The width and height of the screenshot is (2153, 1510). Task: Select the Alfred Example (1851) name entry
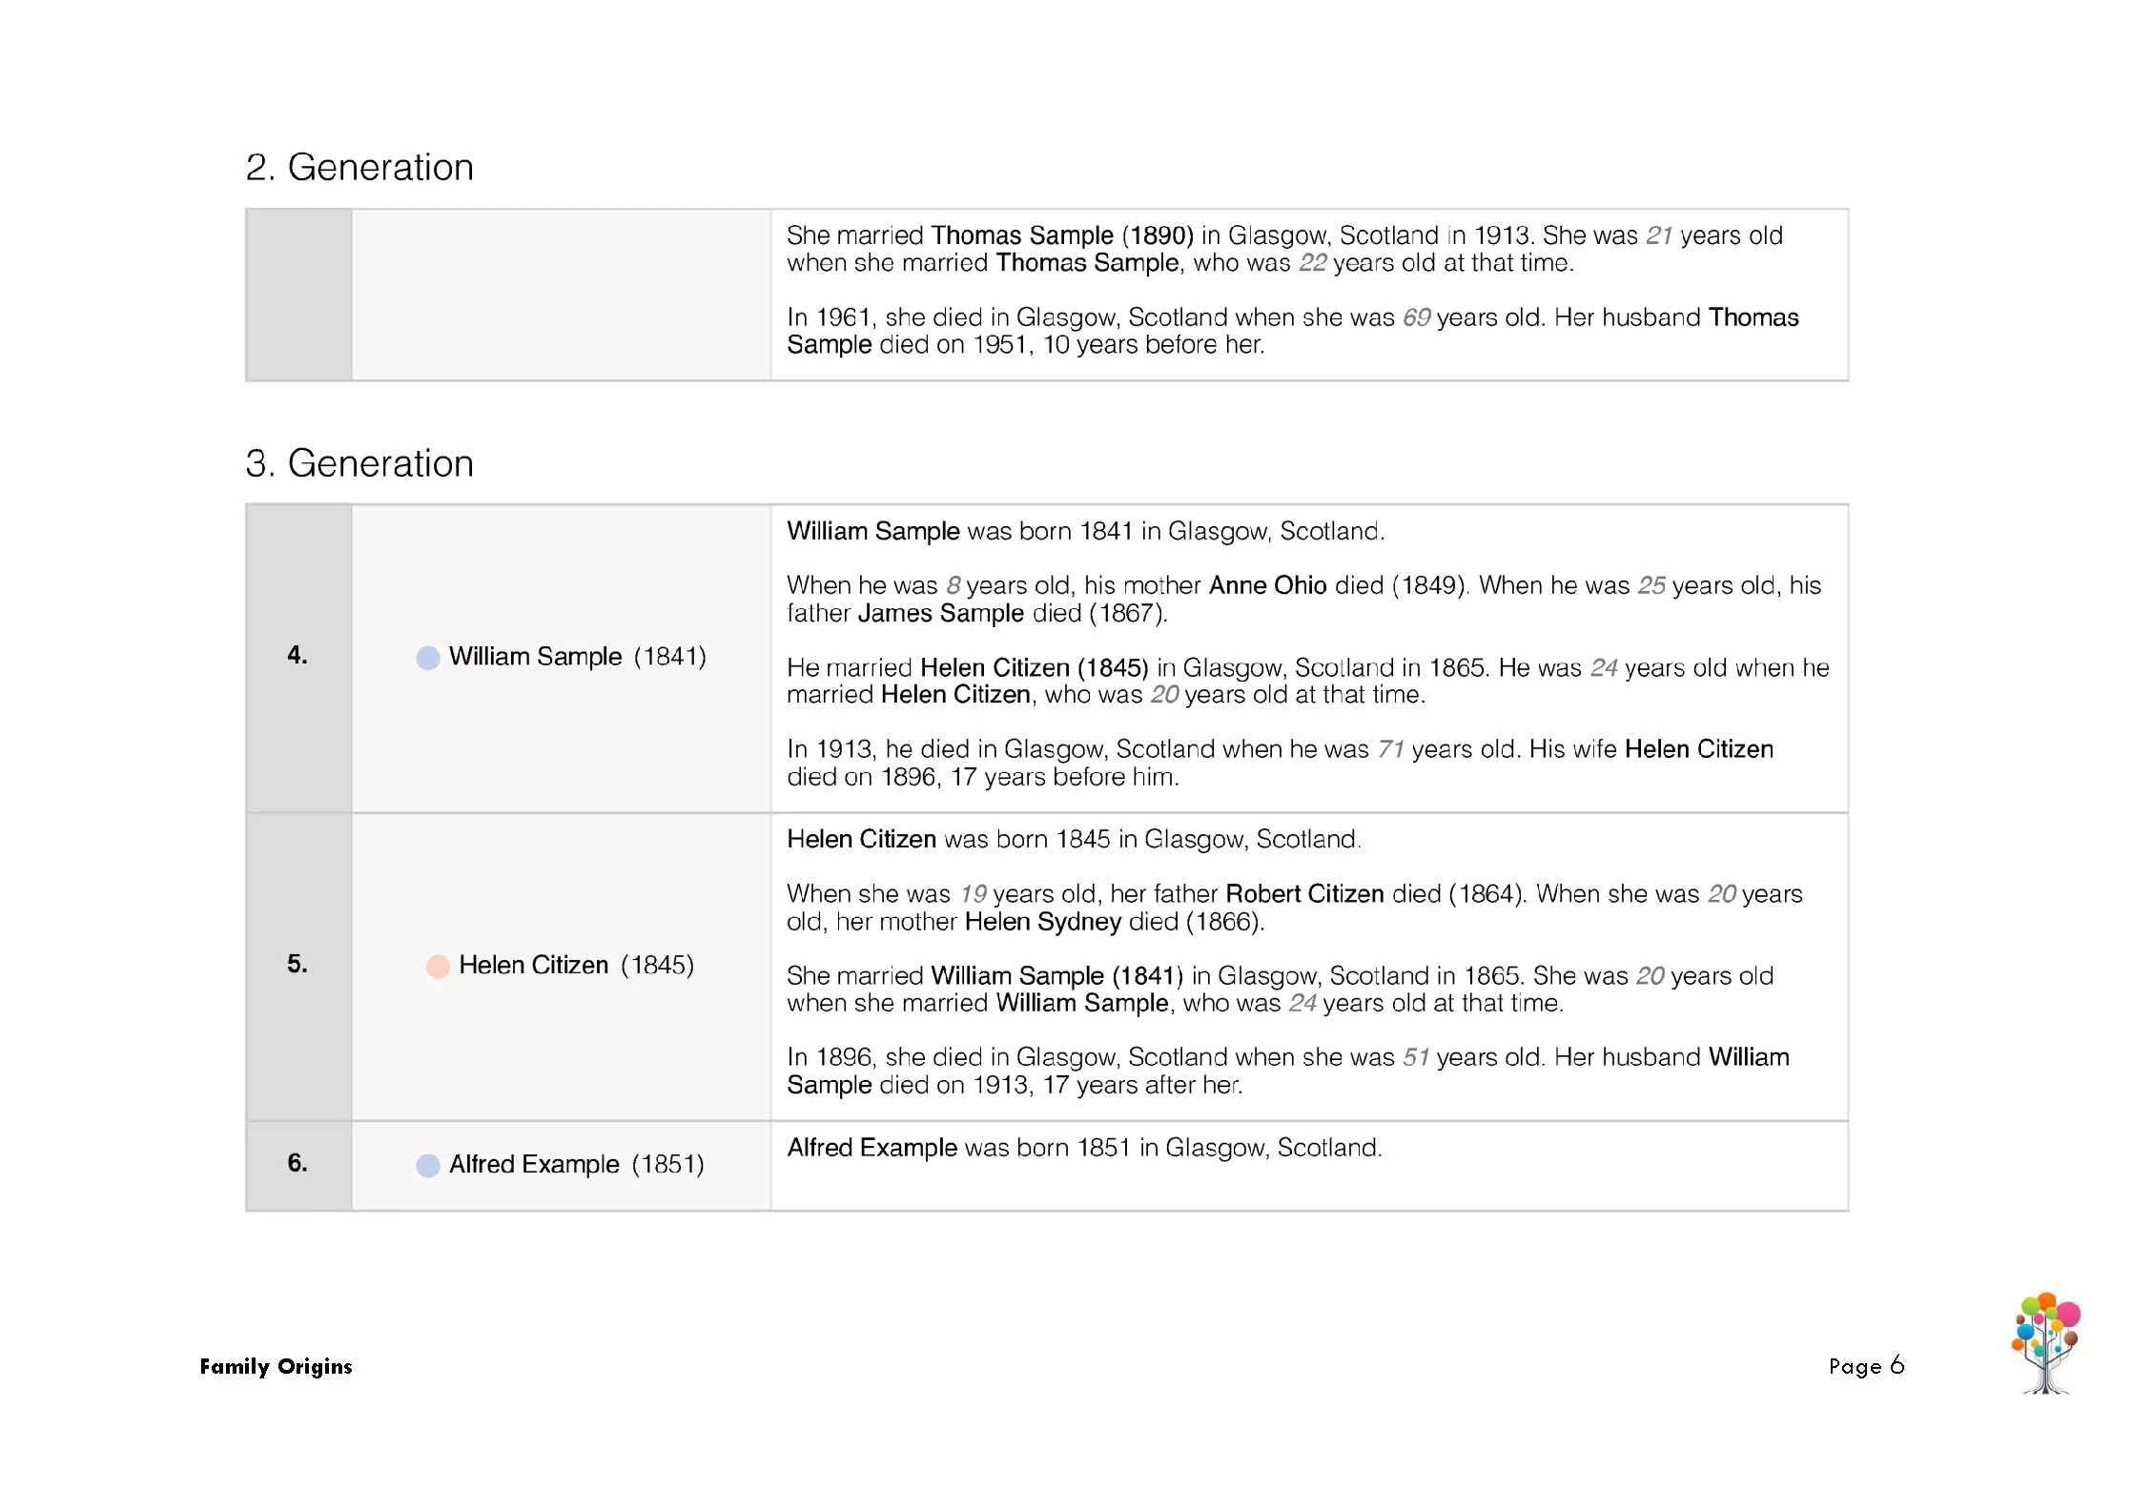(x=576, y=1164)
